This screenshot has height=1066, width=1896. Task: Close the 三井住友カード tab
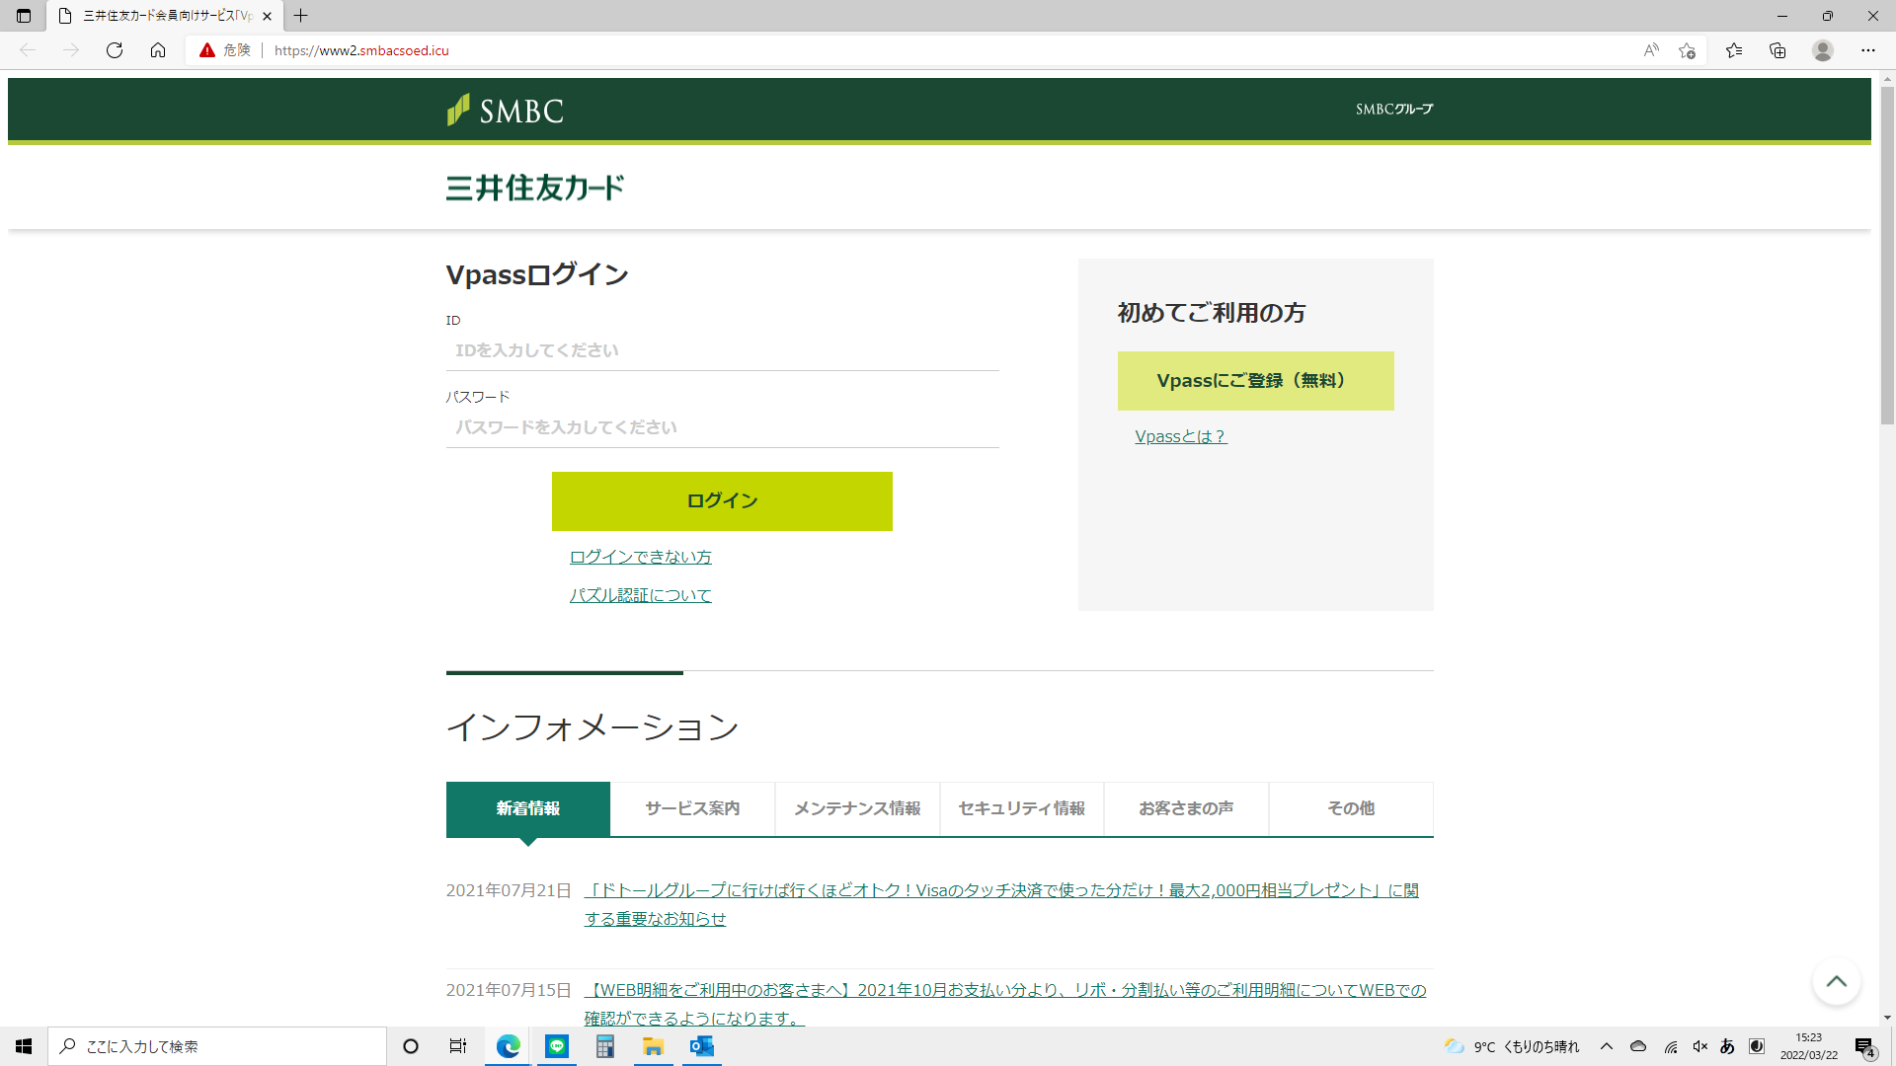click(267, 16)
